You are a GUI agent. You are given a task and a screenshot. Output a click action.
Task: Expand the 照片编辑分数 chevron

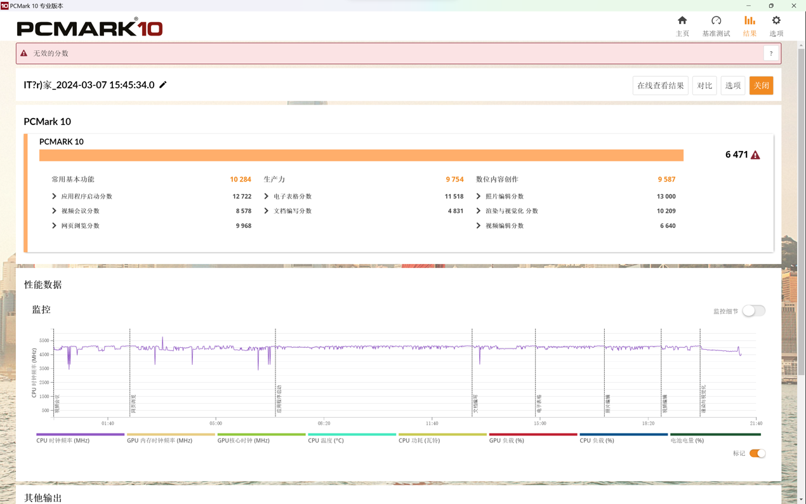coord(479,197)
